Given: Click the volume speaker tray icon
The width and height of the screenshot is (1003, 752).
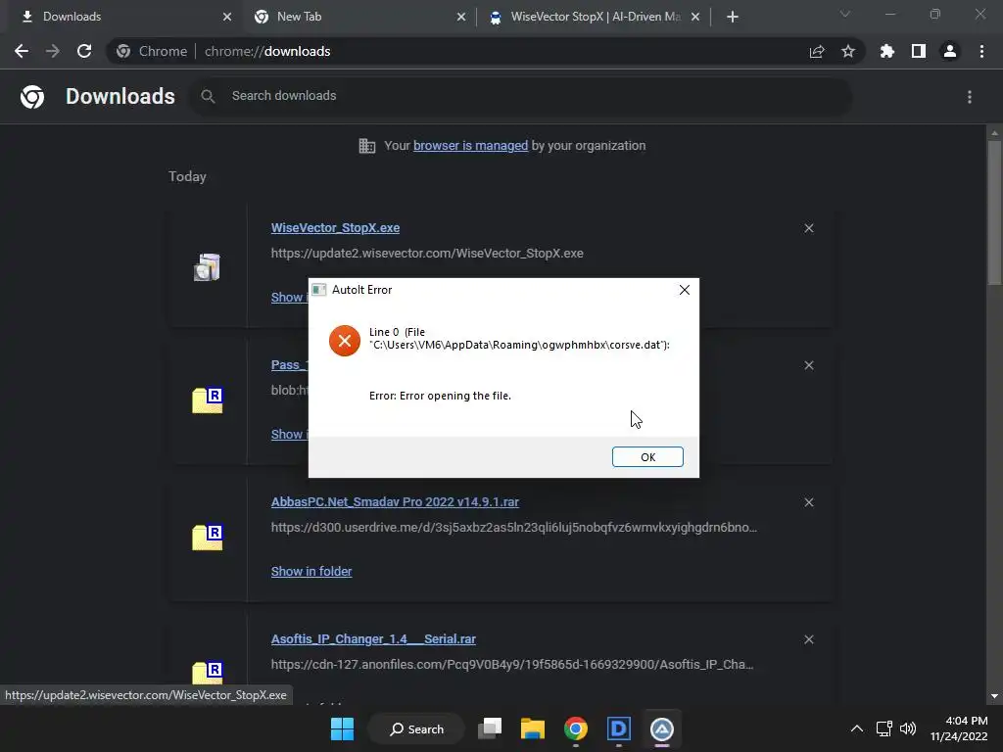Looking at the screenshot, I should tap(908, 728).
